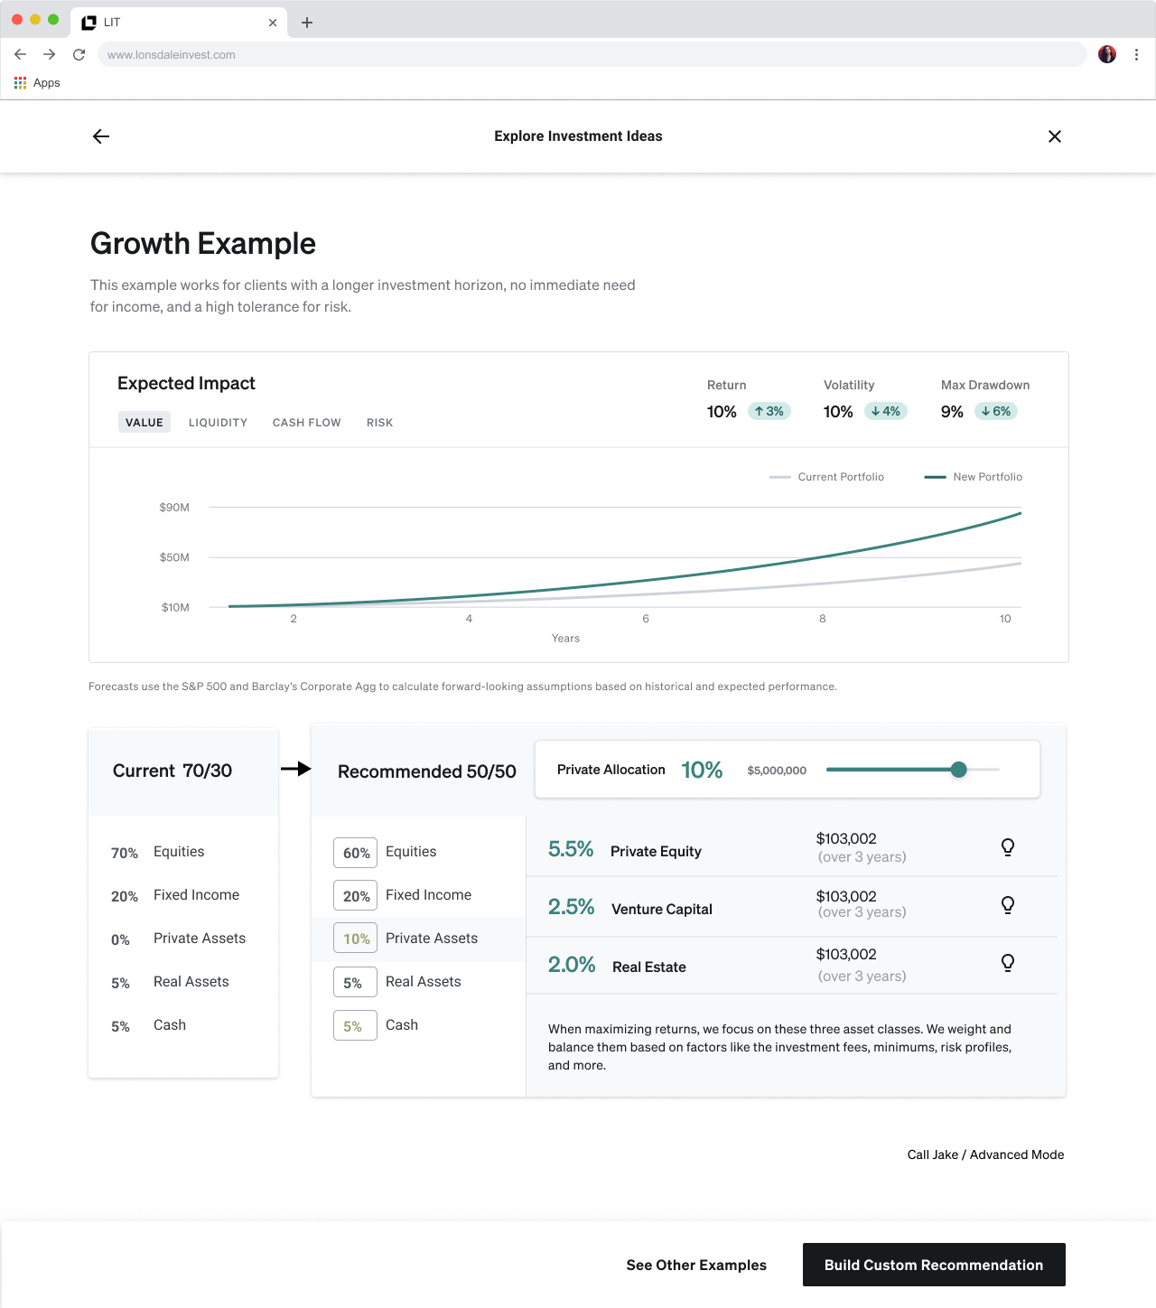Click the back arrow beside Explore Investment Ideas

(101, 136)
